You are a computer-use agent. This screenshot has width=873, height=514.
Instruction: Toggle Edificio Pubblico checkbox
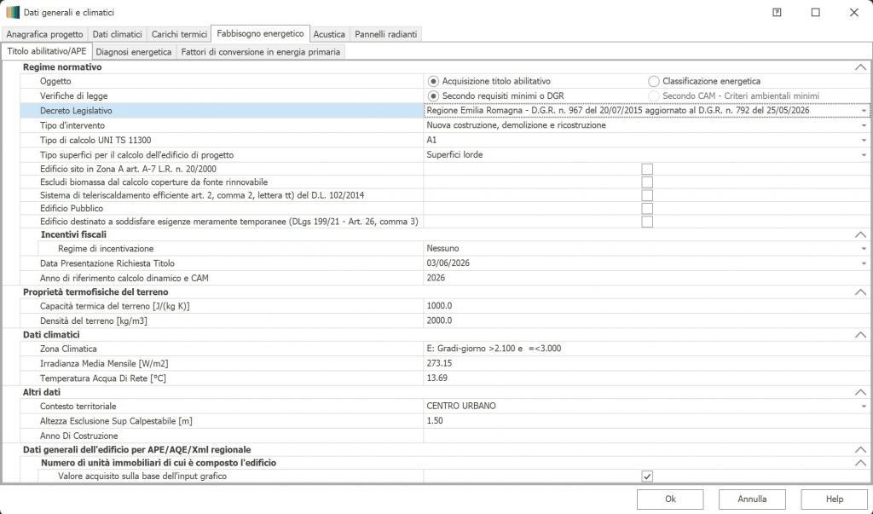pos(647,208)
